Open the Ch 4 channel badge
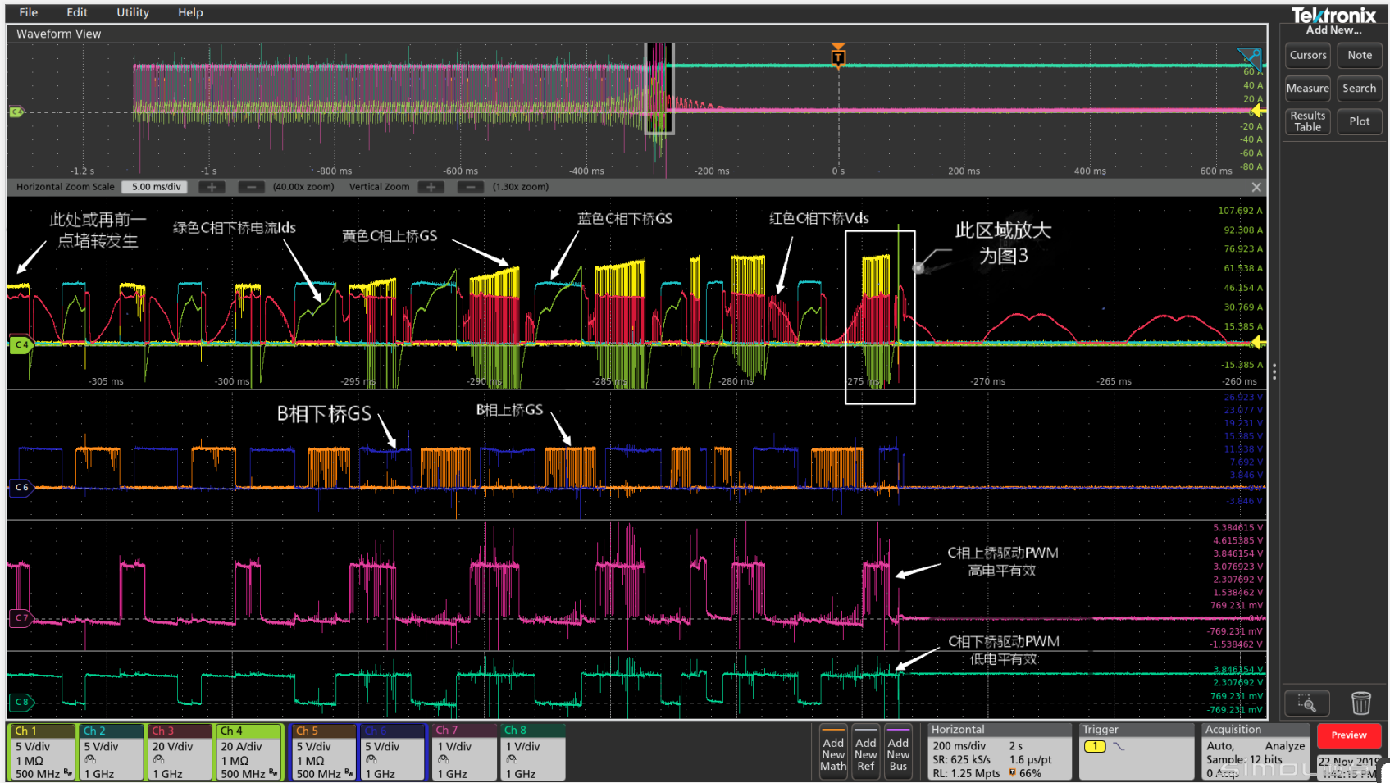 click(x=249, y=752)
